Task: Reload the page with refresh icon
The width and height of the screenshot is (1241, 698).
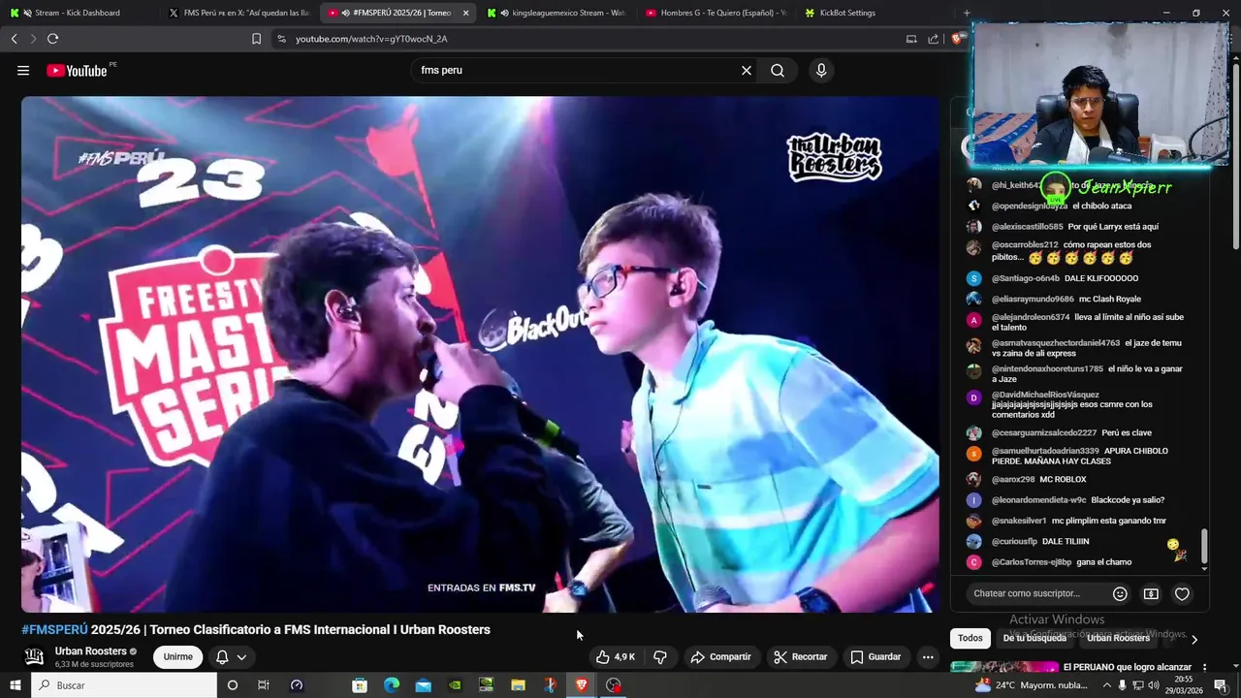Action: [52, 39]
